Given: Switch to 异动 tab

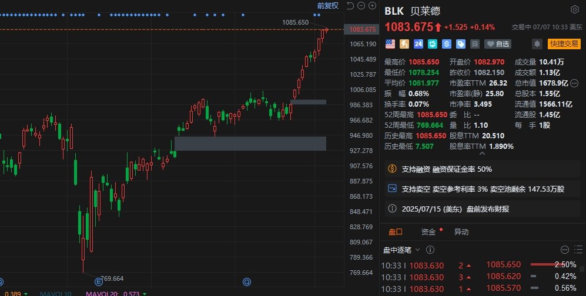Looking at the screenshot, I should [461, 232].
